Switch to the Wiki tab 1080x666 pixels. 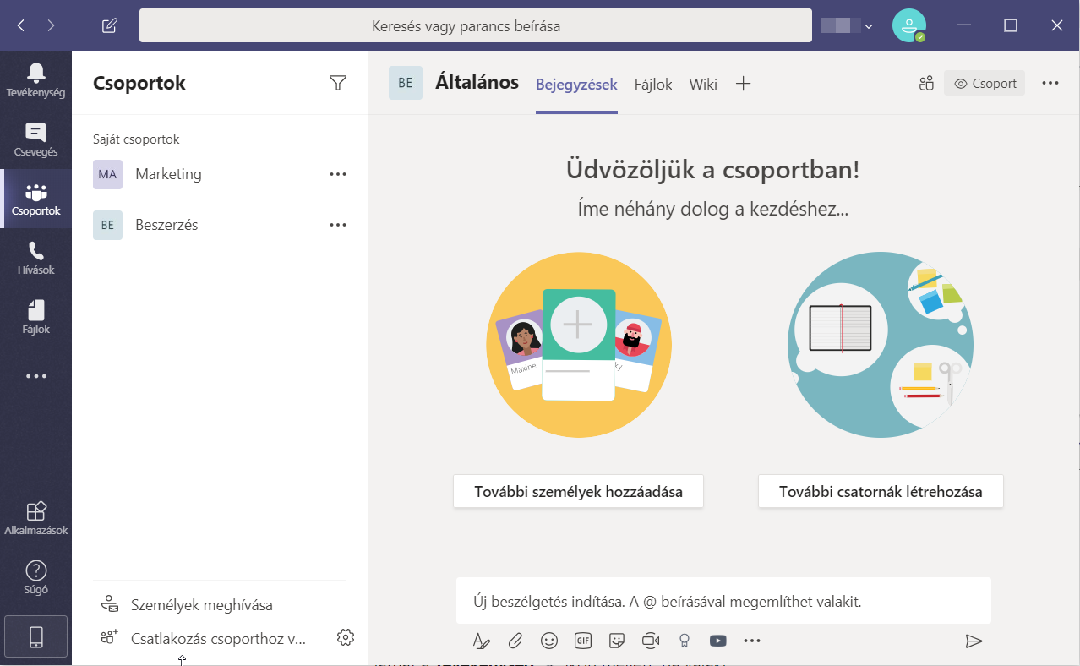tap(703, 85)
